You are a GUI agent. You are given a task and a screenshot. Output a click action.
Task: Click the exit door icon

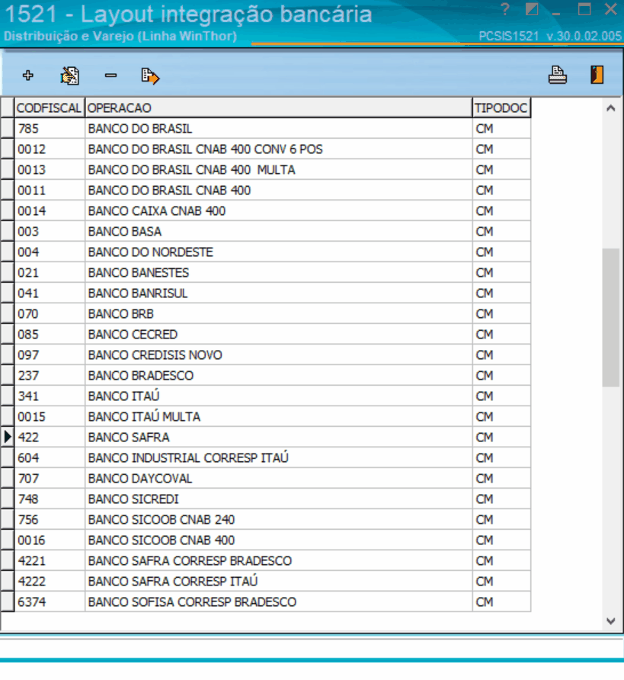click(597, 75)
